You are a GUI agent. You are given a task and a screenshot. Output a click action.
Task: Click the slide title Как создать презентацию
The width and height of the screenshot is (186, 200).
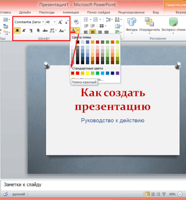point(113,100)
